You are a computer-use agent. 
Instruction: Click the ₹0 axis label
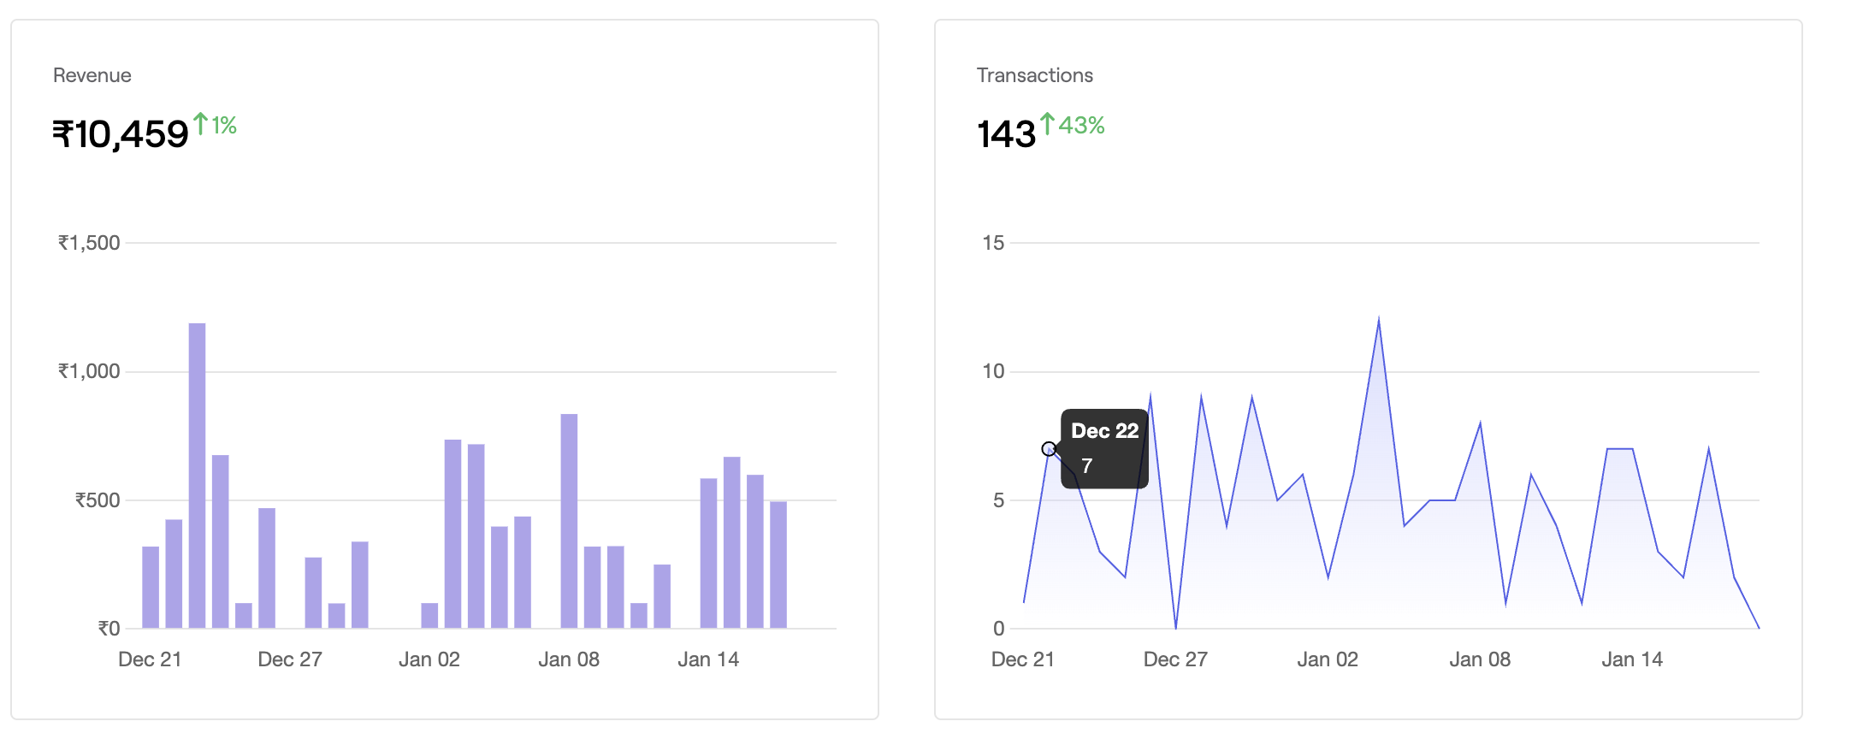(x=109, y=629)
